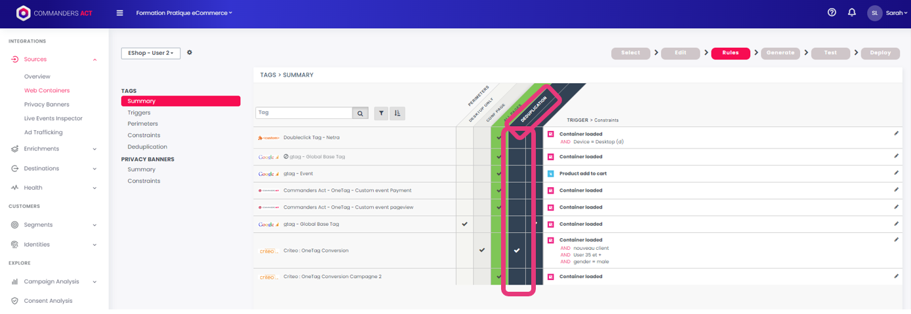The width and height of the screenshot is (911, 314).
Task: Open the tag filter funnel icon
Action: [x=381, y=113]
